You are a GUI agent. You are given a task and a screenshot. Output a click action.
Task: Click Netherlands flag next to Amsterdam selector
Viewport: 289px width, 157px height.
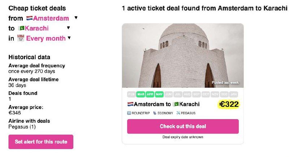tap(29, 18)
